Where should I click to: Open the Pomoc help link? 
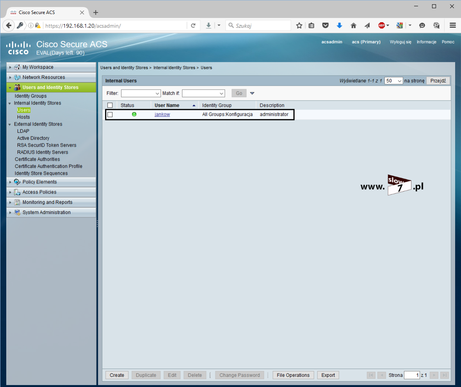click(x=448, y=42)
